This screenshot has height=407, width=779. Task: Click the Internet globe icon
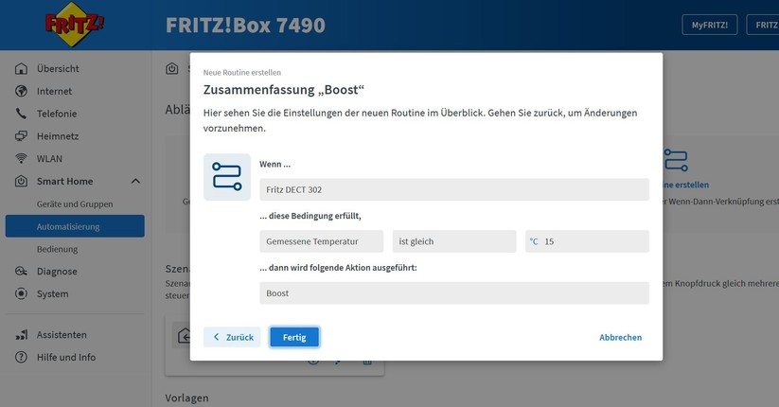click(21, 91)
